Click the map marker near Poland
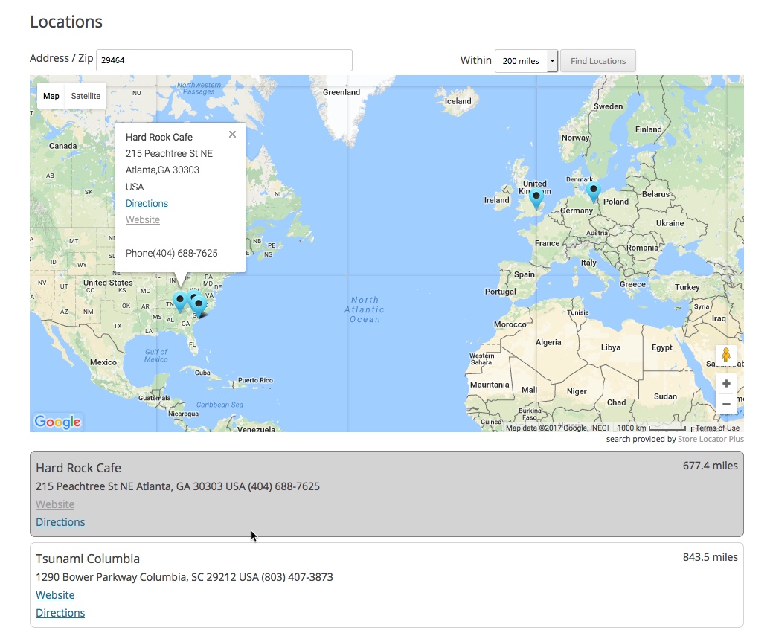 click(594, 192)
